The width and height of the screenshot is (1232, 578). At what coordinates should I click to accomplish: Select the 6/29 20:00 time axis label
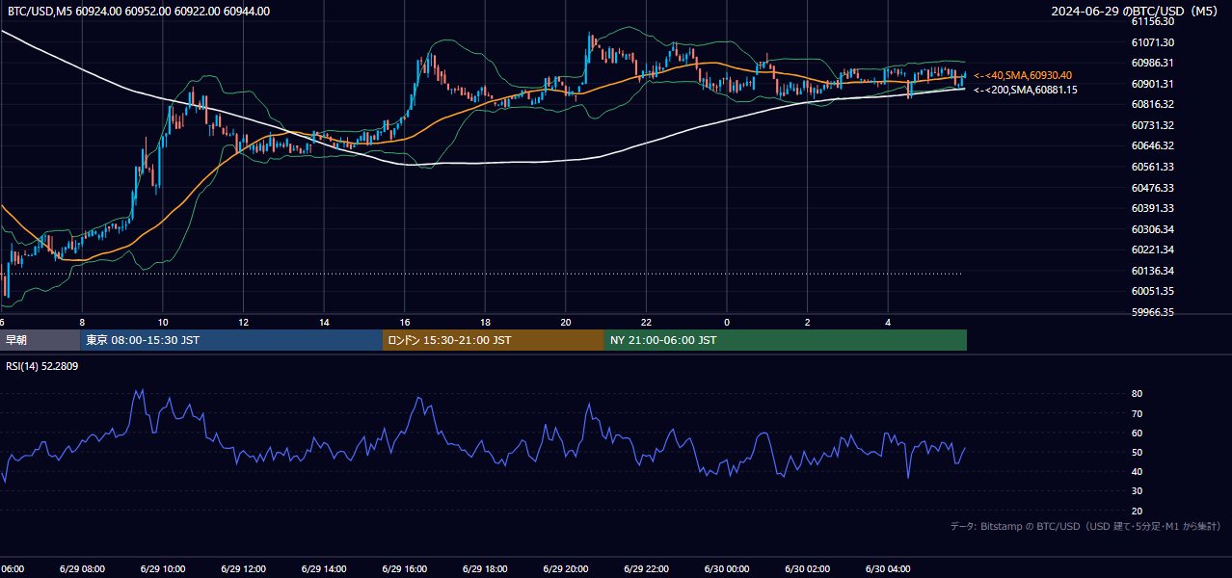(565, 569)
